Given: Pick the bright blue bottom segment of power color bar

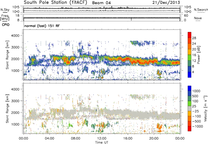Looking at the screenshot, I should [190, 75].
